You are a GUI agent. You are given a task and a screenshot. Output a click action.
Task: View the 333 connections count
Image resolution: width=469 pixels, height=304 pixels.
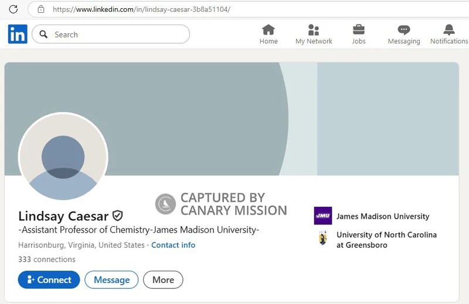click(x=47, y=259)
